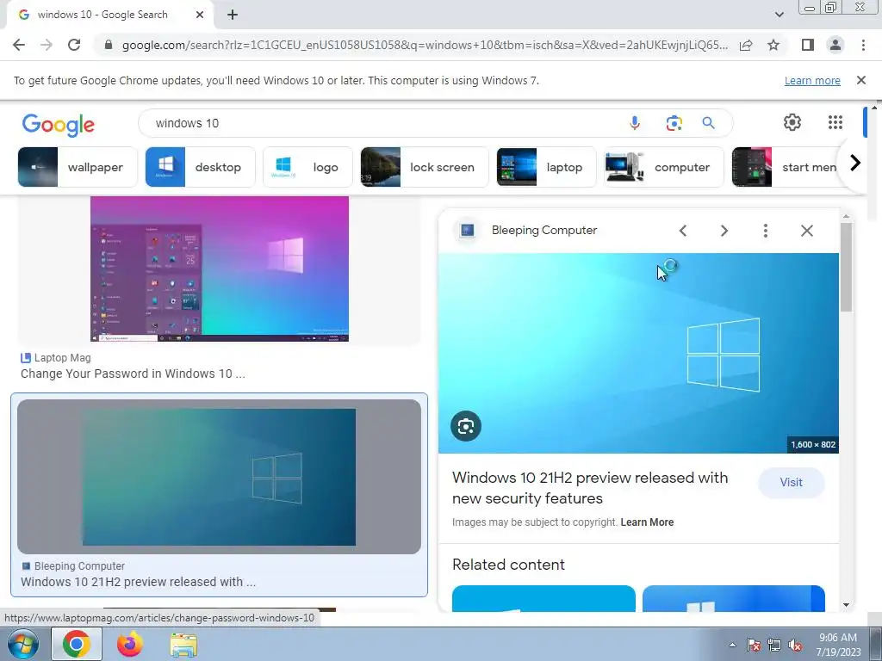Viewport: 882px width, 661px height.
Task: Click the Visit button
Action: [x=791, y=482]
